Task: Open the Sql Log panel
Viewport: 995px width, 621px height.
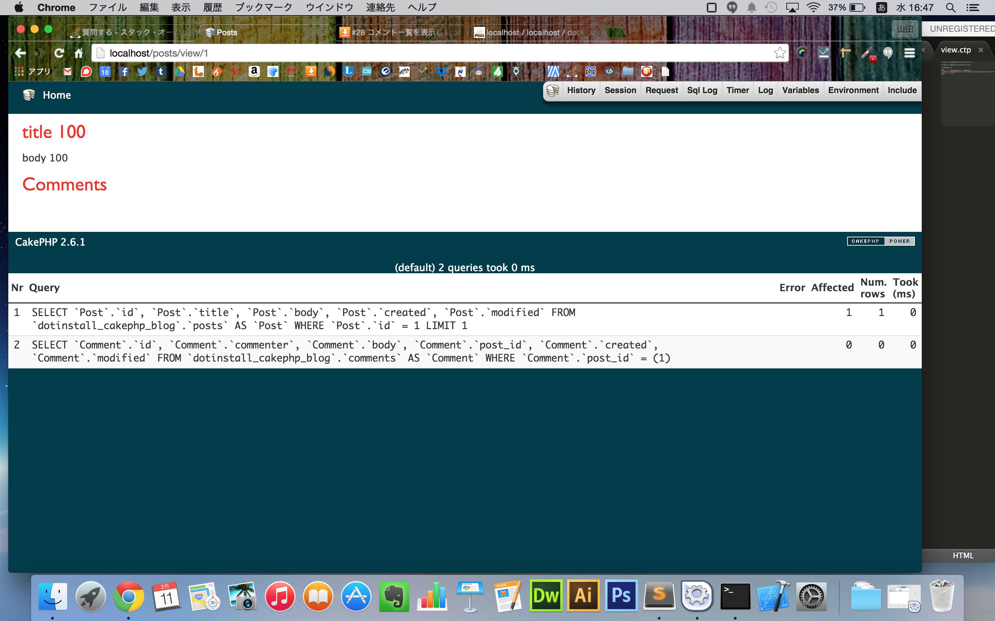Action: pos(701,90)
